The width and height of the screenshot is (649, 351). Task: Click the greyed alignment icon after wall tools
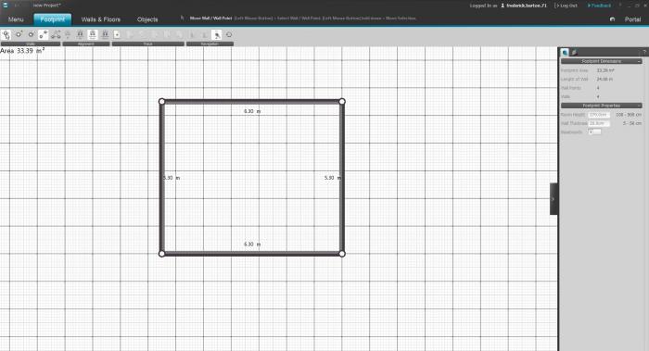click(68, 34)
